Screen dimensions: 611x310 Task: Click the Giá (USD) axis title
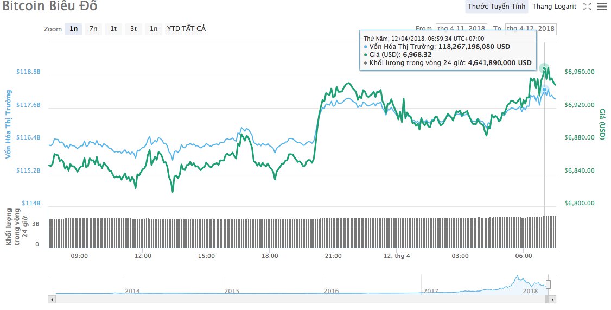pos(602,124)
